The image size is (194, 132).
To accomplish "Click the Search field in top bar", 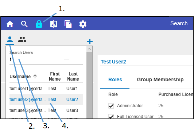I will point(182,23).
